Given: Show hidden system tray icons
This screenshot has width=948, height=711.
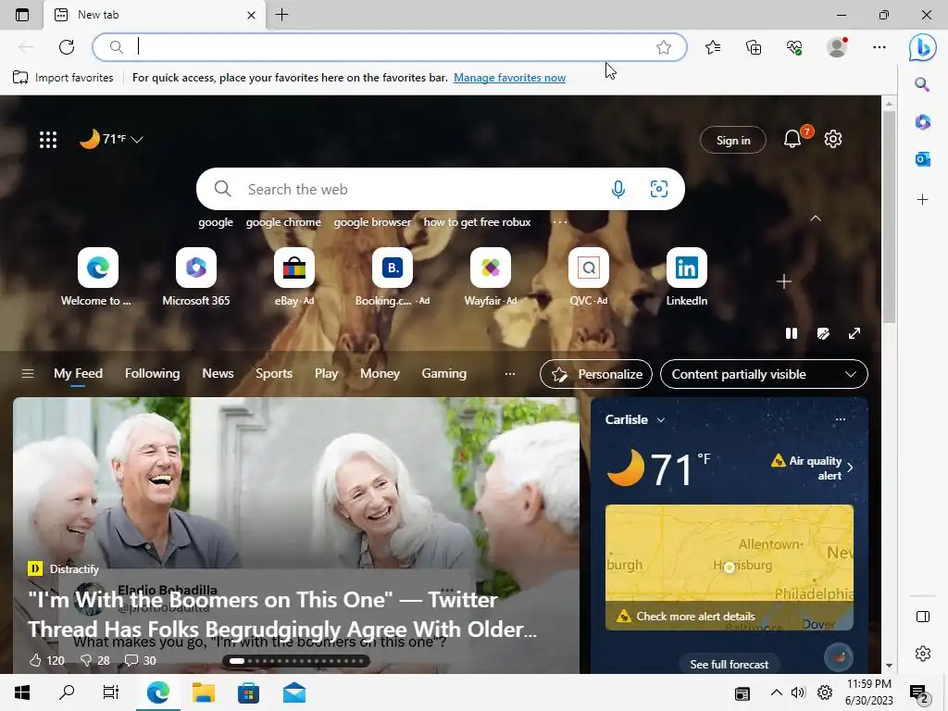Looking at the screenshot, I should [777, 692].
